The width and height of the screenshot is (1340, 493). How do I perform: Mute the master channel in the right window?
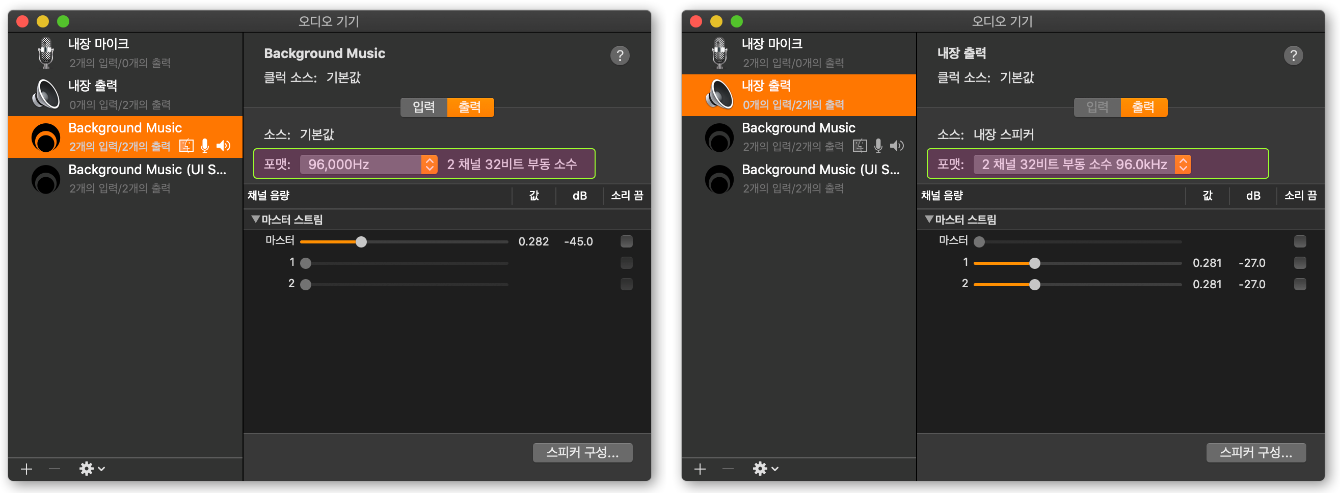click(x=1300, y=241)
